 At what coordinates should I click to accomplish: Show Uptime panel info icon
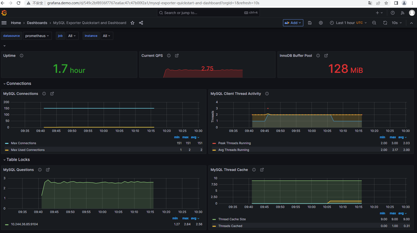22,56
